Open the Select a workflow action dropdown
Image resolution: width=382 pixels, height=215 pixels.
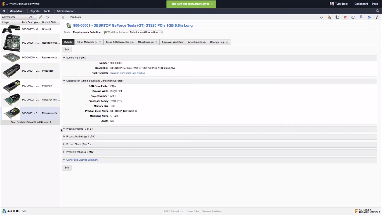coord(145,32)
